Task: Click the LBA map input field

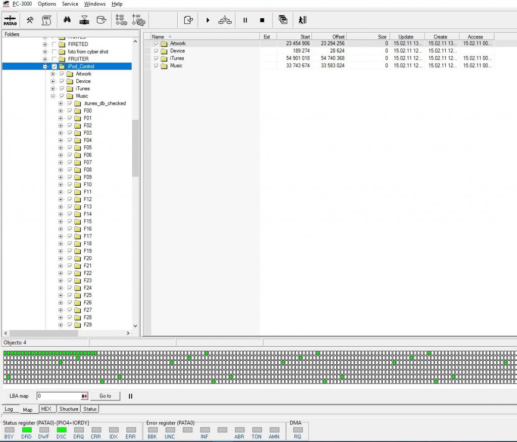Action: click(x=58, y=396)
